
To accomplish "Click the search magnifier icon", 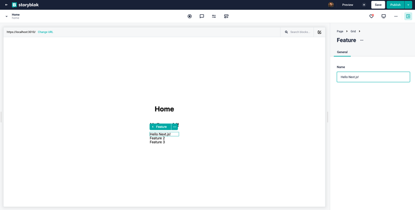I will click(x=287, y=32).
